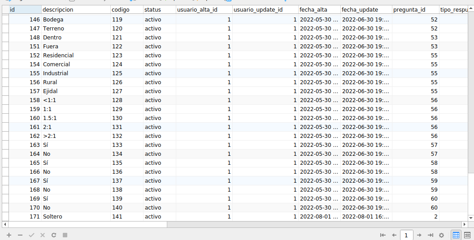Jump to the first page of records
The height and width of the screenshot is (240, 474).
coord(383,235)
